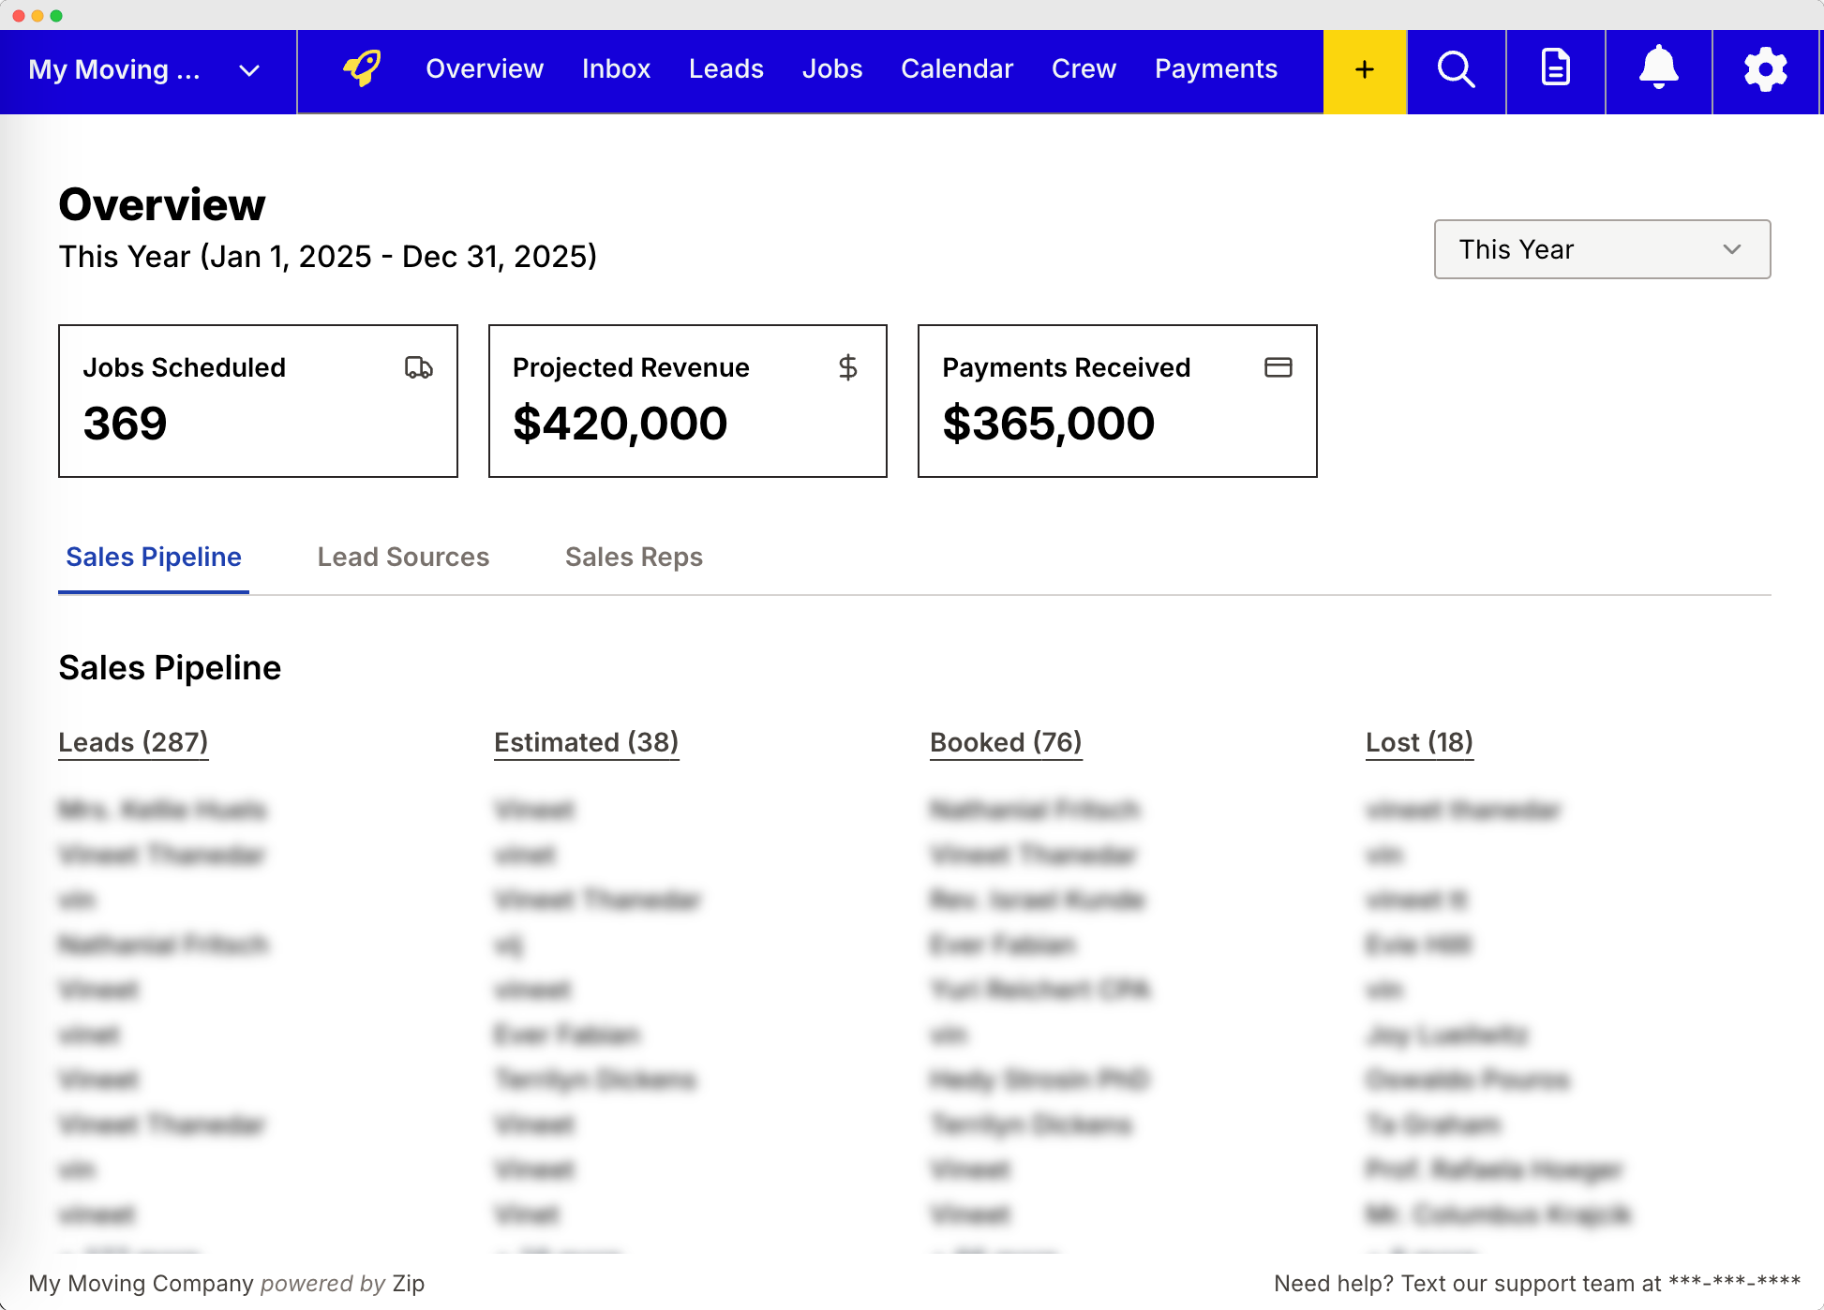Click the truck icon on Jobs Scheduled card
1824x1310 pixels.
[419, 367]
